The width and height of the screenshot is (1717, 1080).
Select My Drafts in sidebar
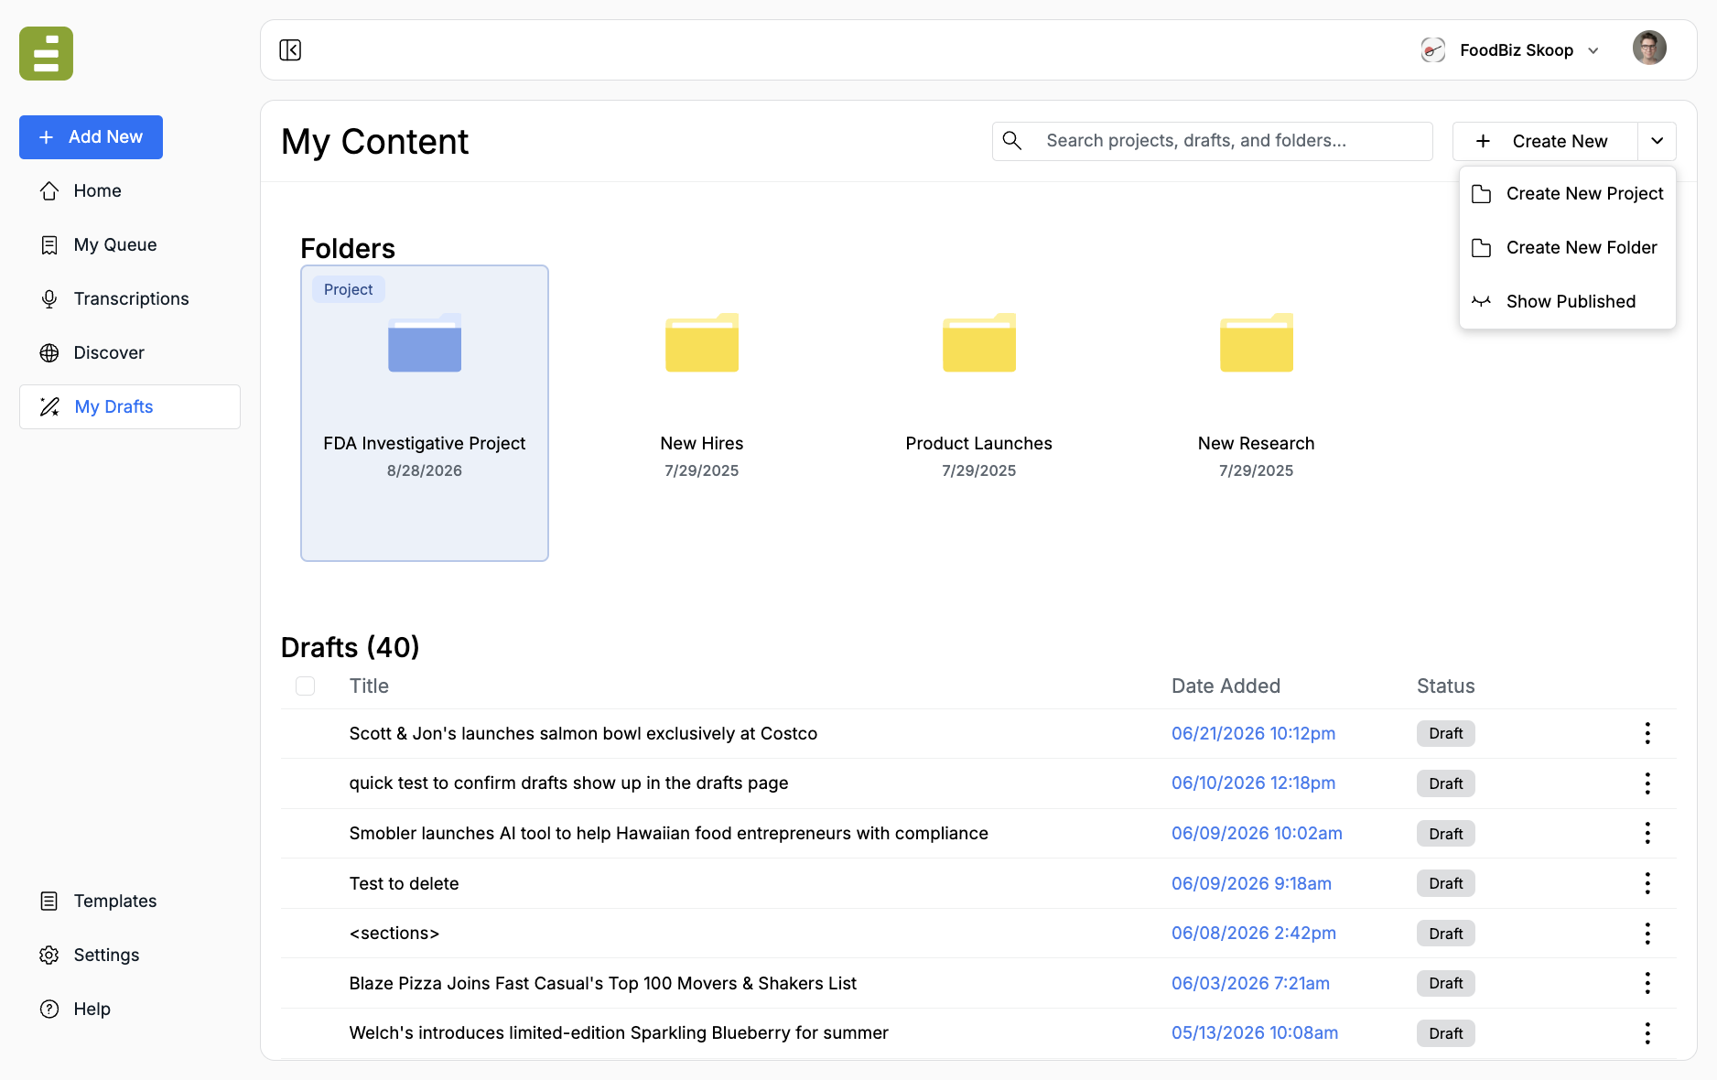click(130, 406)
